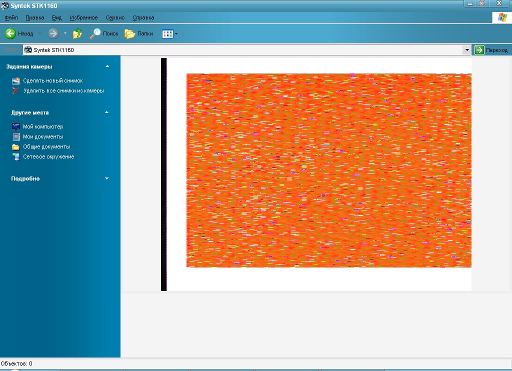Open the Назад history dropdown arrow
Screen dimensions: 512x371
click(x=40, y=33)
